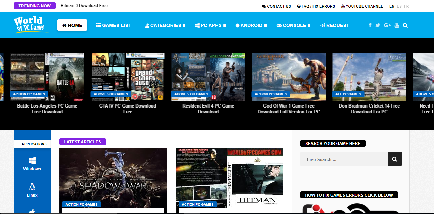
Task: Click ABOVE 5 GB GAMES tag on Resident Evil 4
Action: coord(191,94)
